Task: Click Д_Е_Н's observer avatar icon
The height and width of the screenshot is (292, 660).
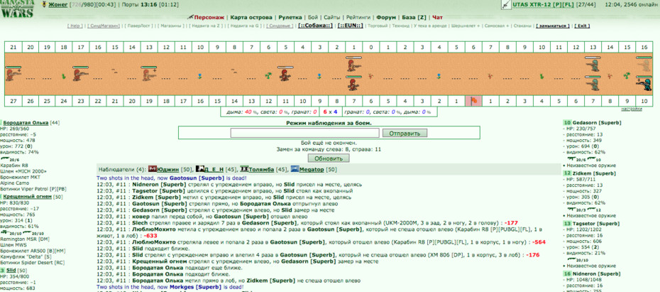Action: pos(200,169)
